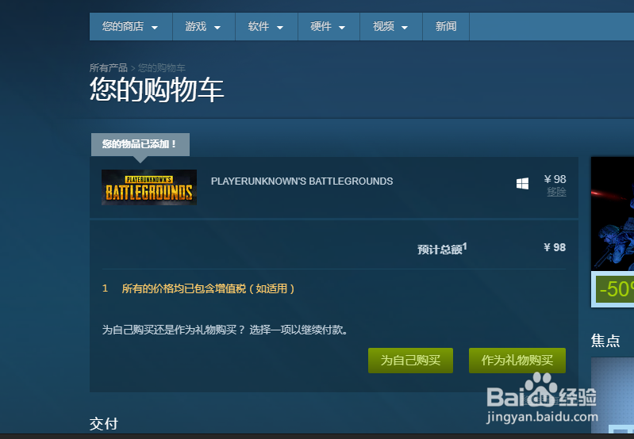This screenshot has width=634, height=439.
Task: Click the -50% discount badge
Action: [615, 289]
